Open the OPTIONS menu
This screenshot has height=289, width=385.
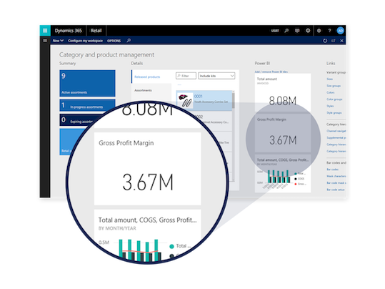pos(114,41)
